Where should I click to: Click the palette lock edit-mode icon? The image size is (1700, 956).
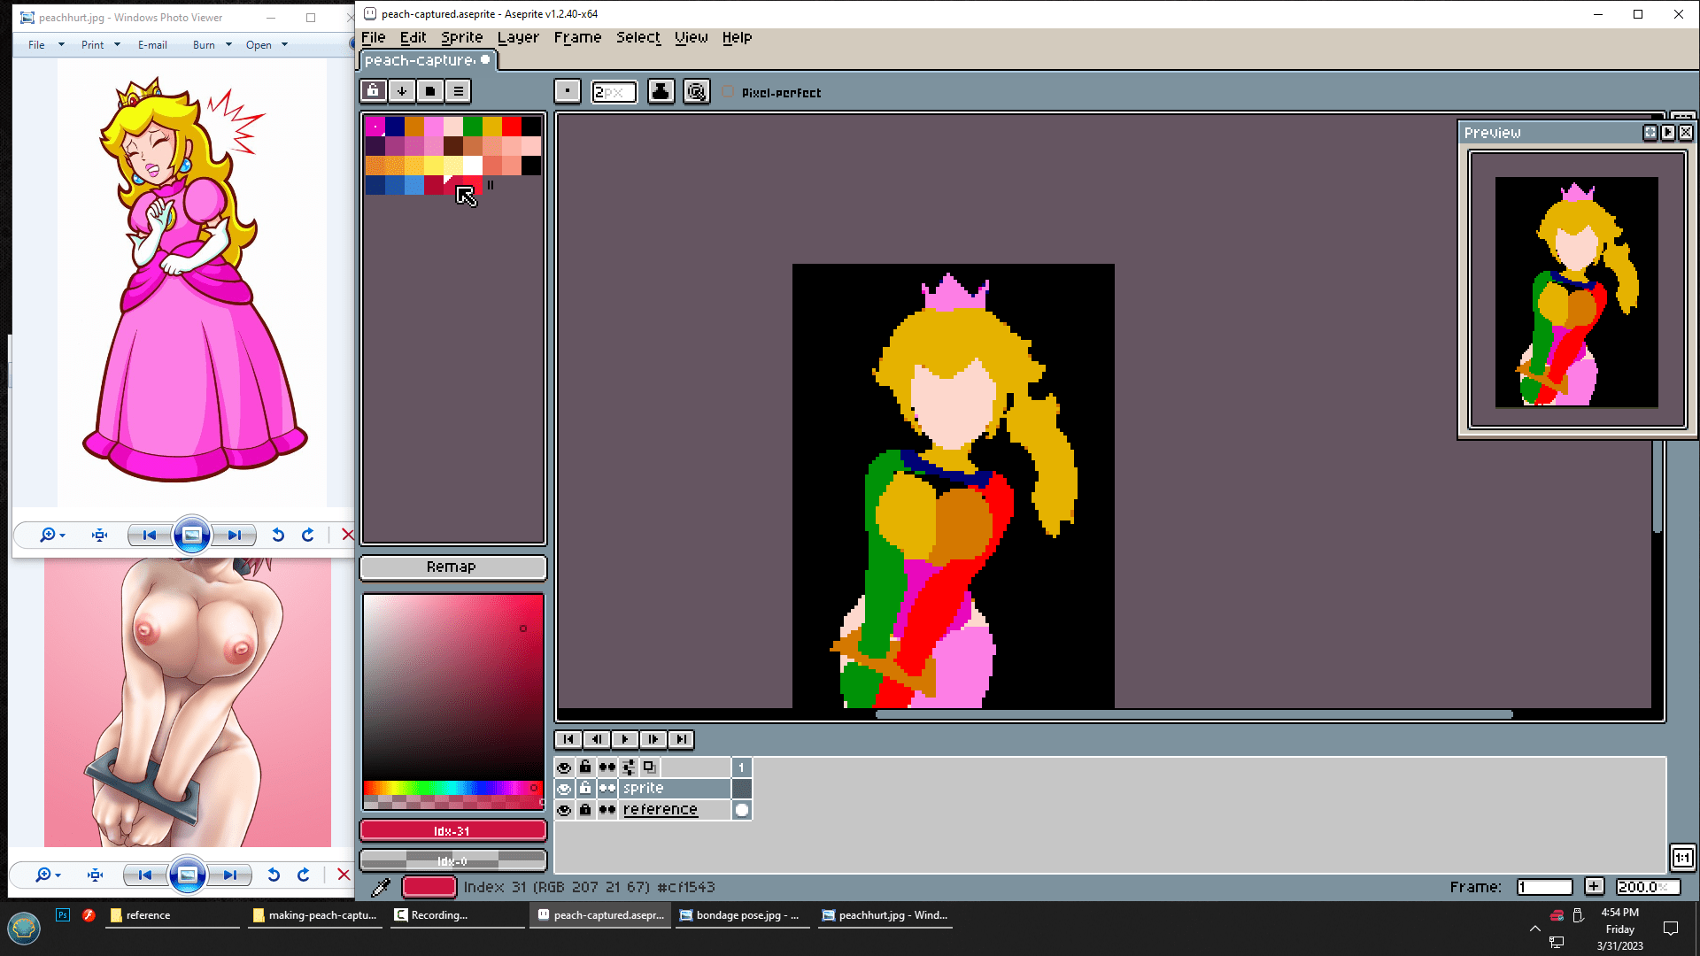[x=373, y=91]
